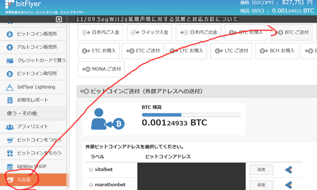
Task: Click 編集 button for vitalbet
Action: coord(261,169)
